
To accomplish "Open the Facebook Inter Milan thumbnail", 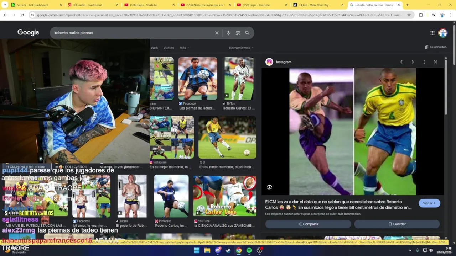I will click(x=198, y=79).
